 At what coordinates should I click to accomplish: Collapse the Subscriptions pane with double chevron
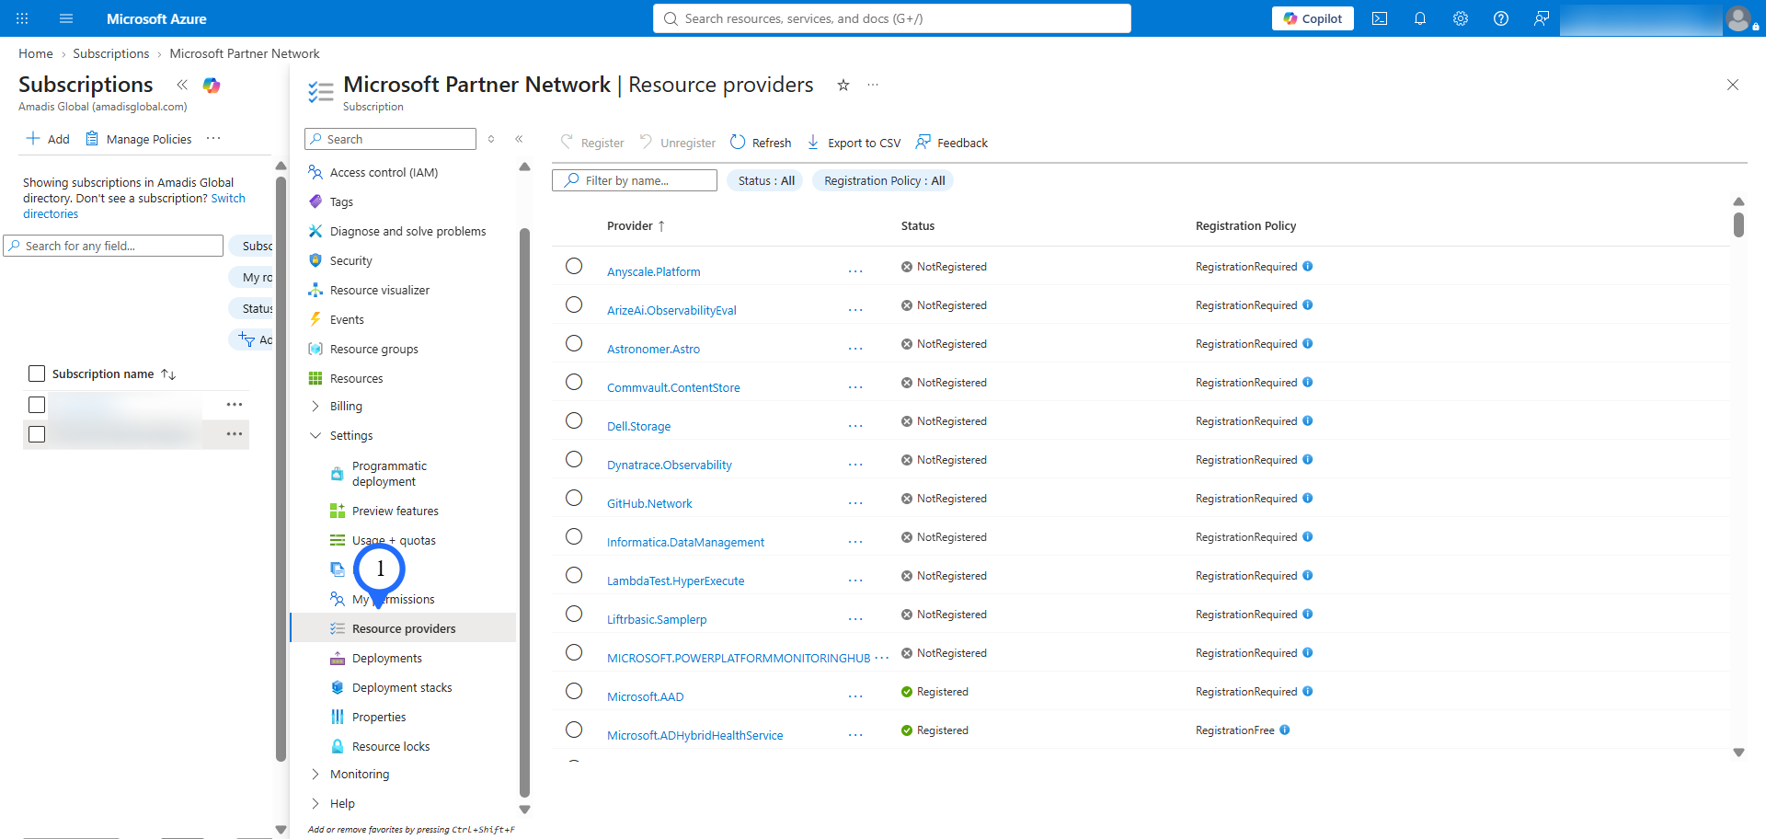click(182, 85)
